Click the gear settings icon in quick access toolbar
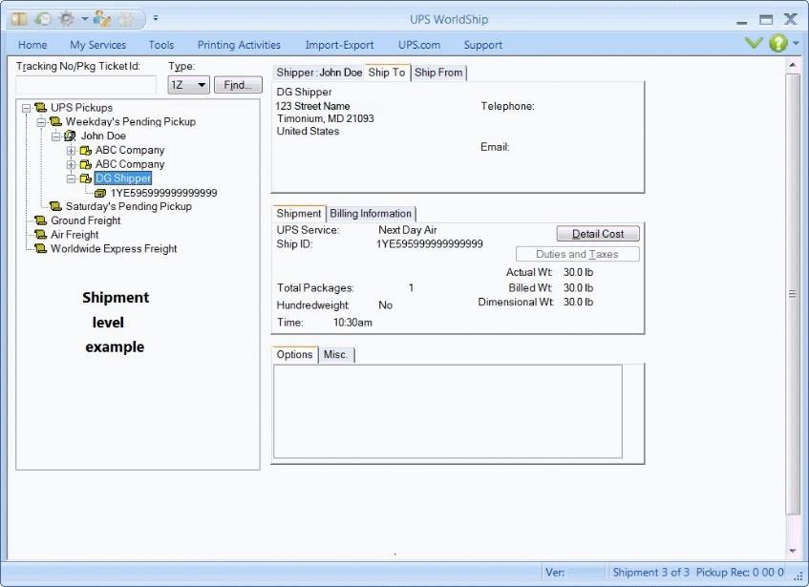This screenshot has width=809, height=587. (67, 19)
